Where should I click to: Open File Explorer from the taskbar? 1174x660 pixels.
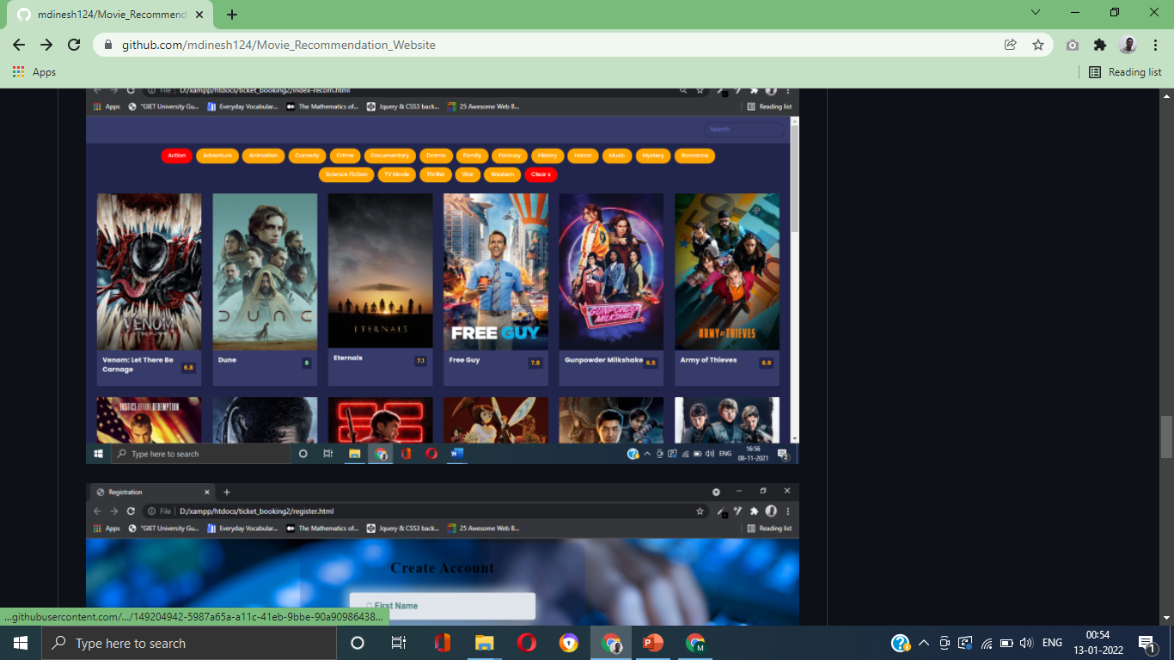click(x=485, y=643)
